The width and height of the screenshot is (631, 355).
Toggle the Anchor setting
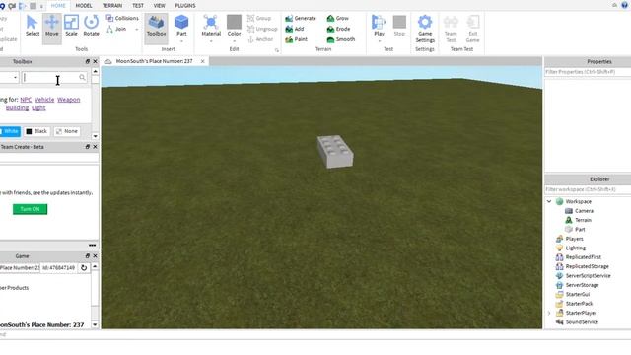260,39
